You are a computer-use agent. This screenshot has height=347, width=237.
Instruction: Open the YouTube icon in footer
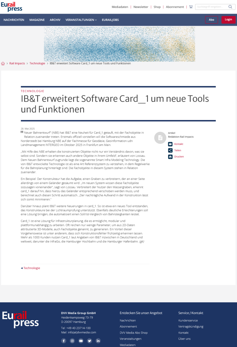[x=81, y=341]
